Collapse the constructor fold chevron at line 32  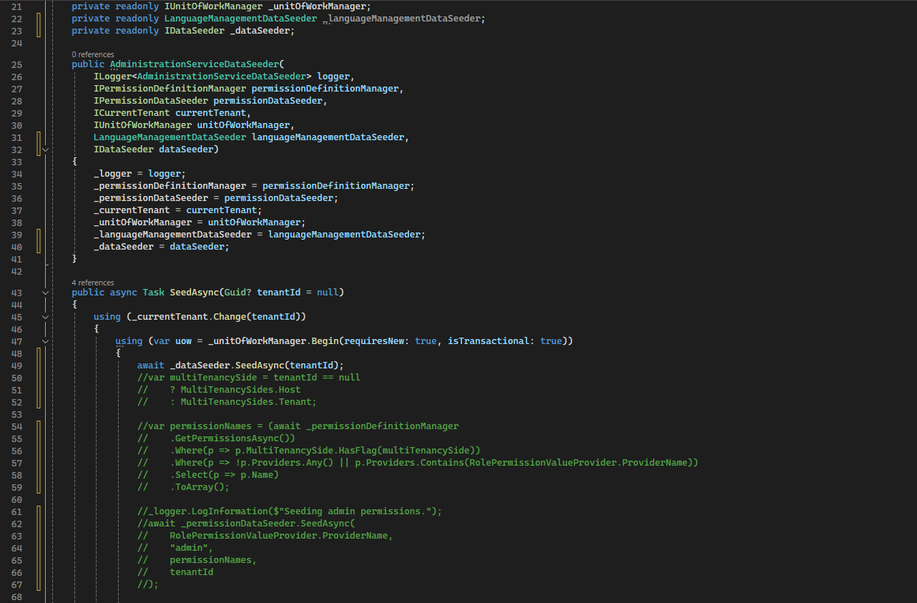[46, 149]
